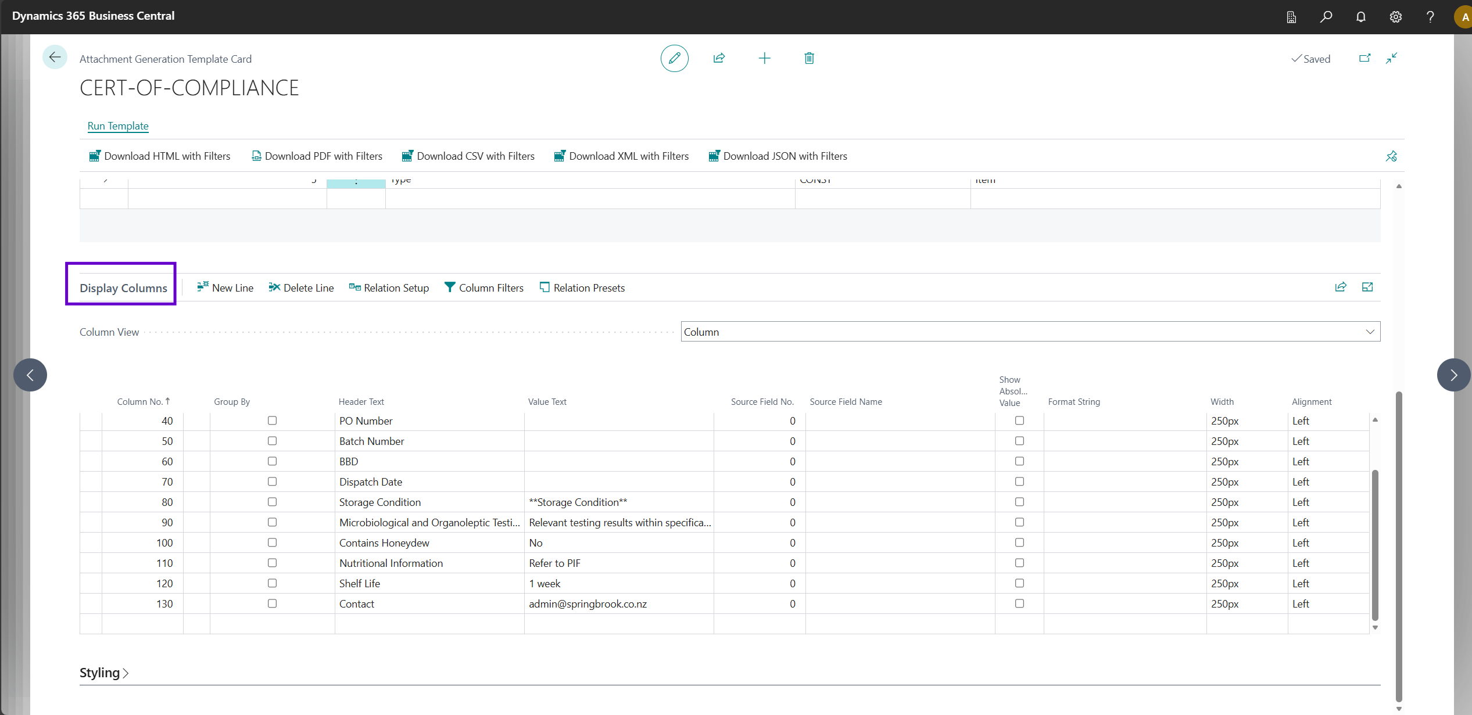Go back using the arrow button
The height and width of the screenshot is (715, 1472).
point(55,57)
